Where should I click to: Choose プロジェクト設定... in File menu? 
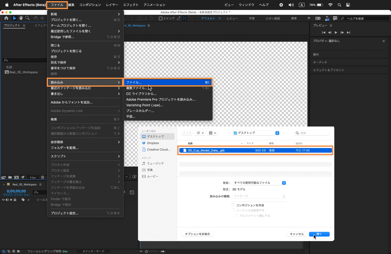click(x=85, y=213)
